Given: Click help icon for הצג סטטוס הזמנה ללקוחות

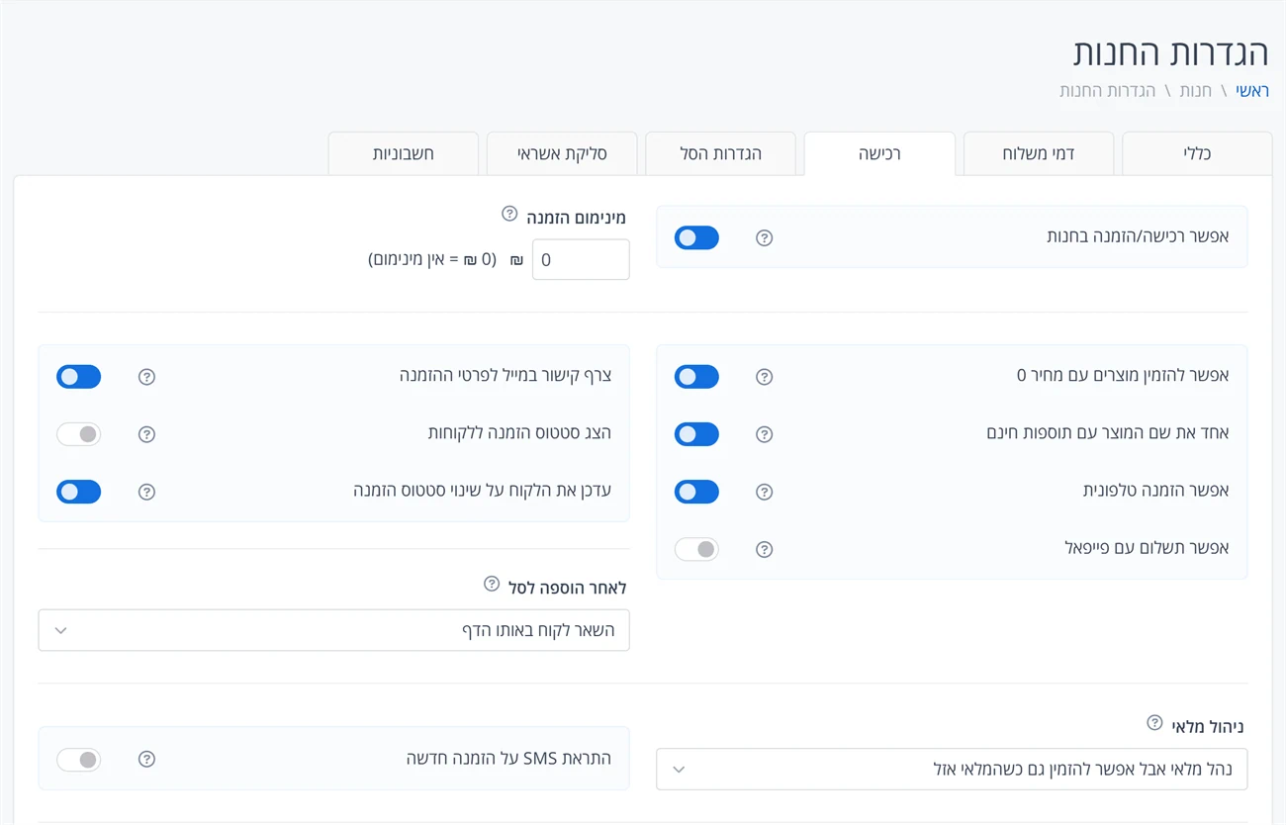Looking at the screenshot, I should pos(146,434).
